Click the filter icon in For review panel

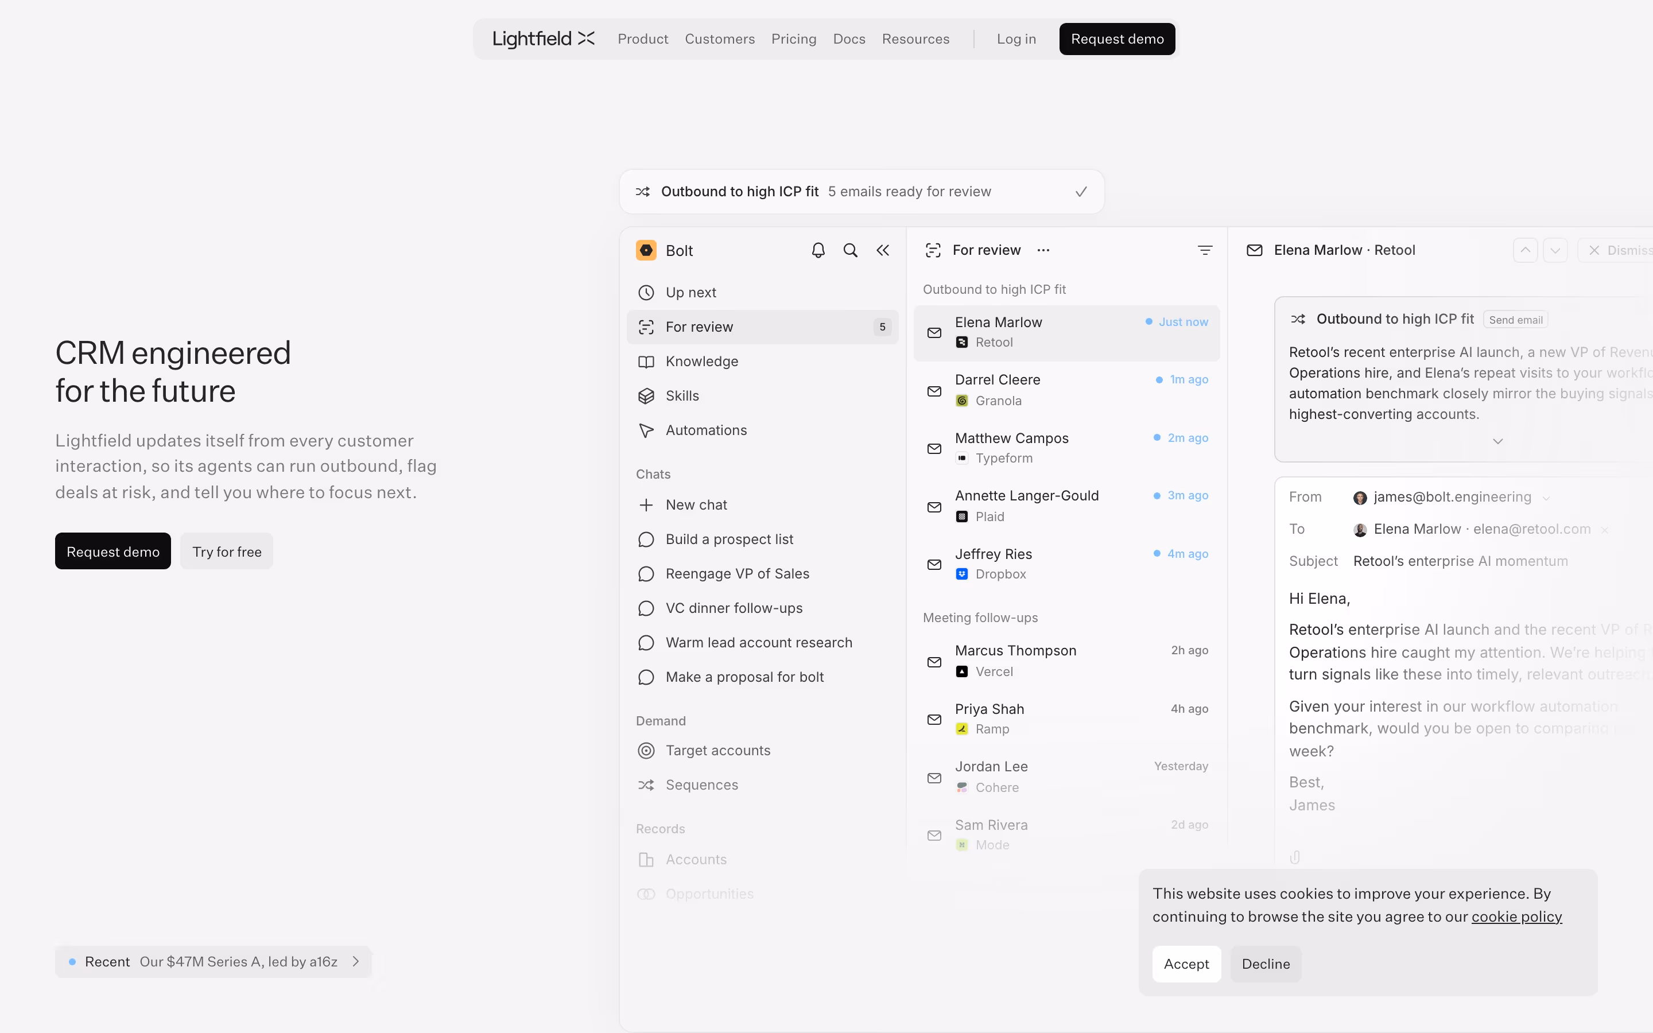click(1205, 251)
